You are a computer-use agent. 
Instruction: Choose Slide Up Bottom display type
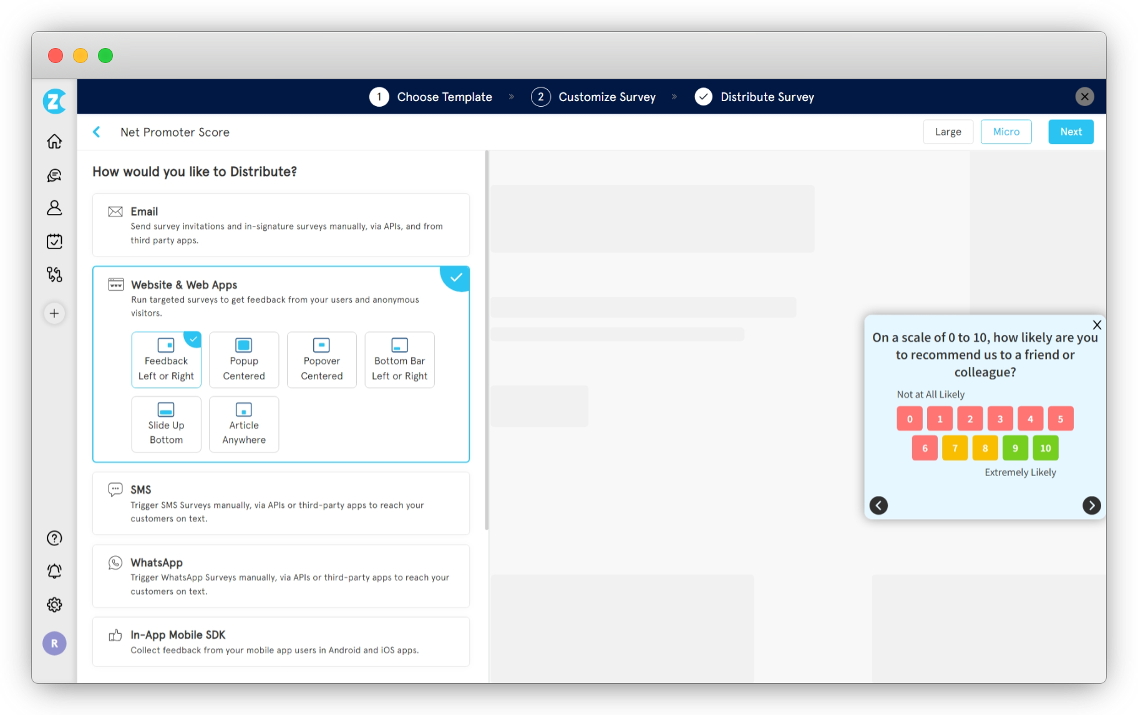[166, 424]
